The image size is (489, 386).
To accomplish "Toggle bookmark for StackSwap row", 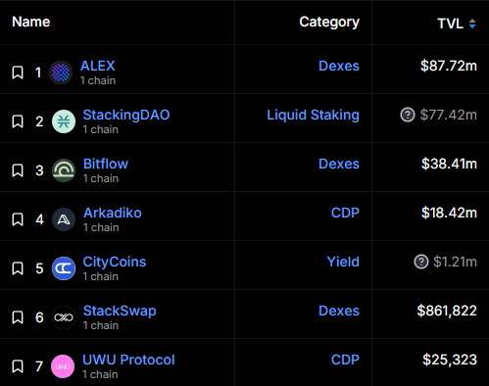I will pos(18,317).
